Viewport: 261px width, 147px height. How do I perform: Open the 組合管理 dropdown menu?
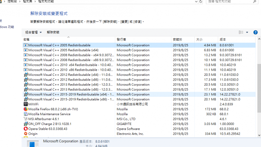[33, 32]
